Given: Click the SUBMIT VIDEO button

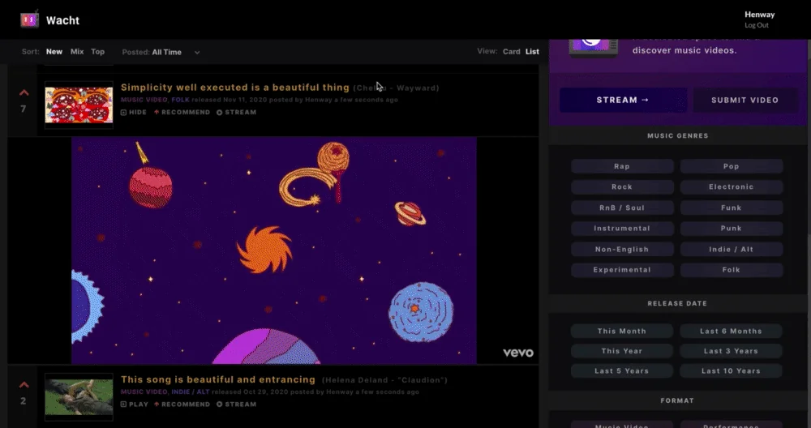Looking at the screenshot, I should click(744, 100).
